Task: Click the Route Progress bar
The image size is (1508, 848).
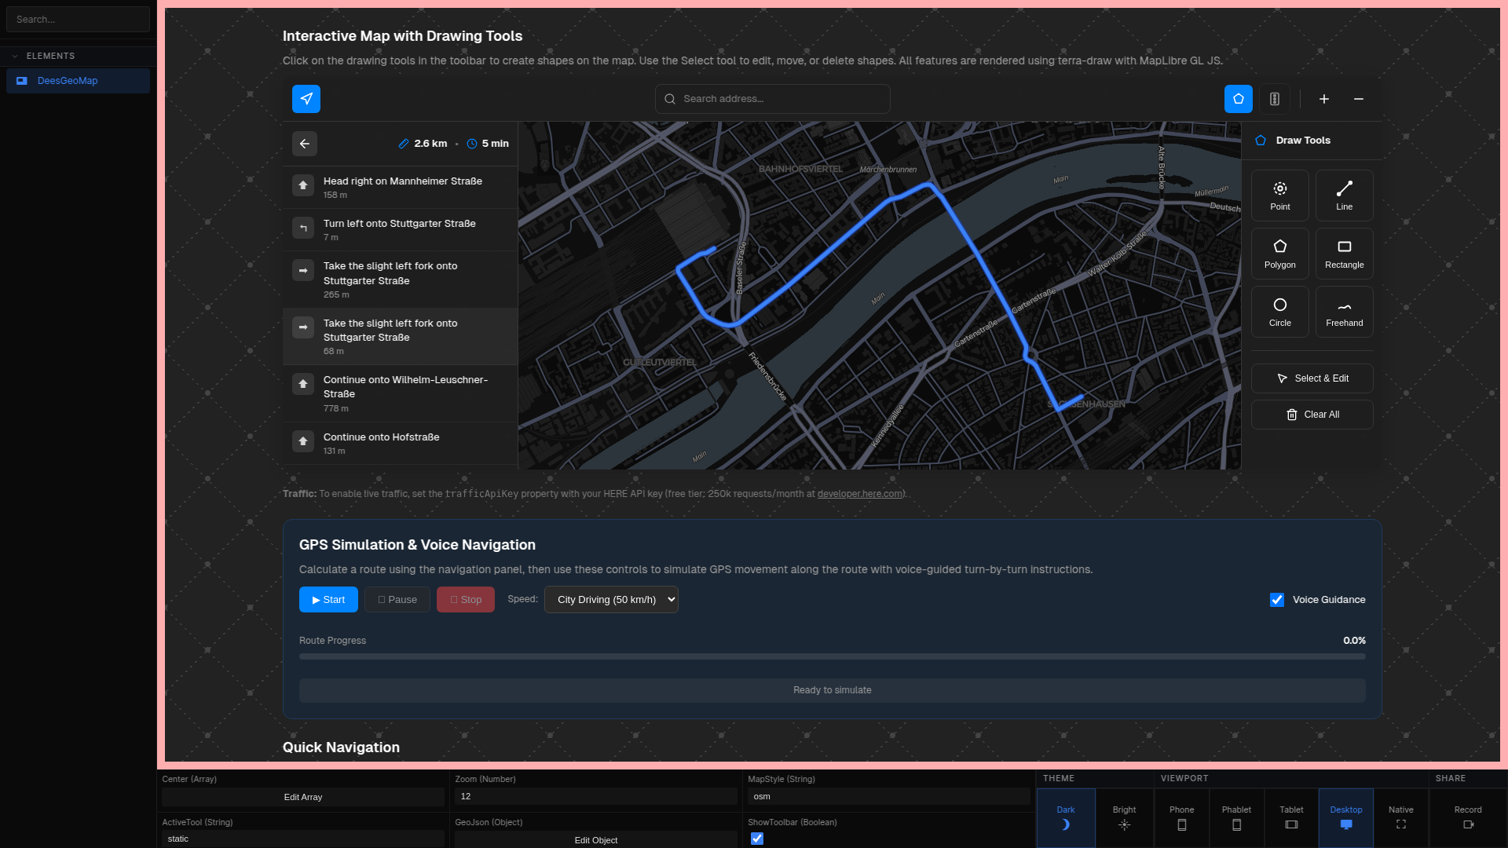Action: click(x=832, y=656)
